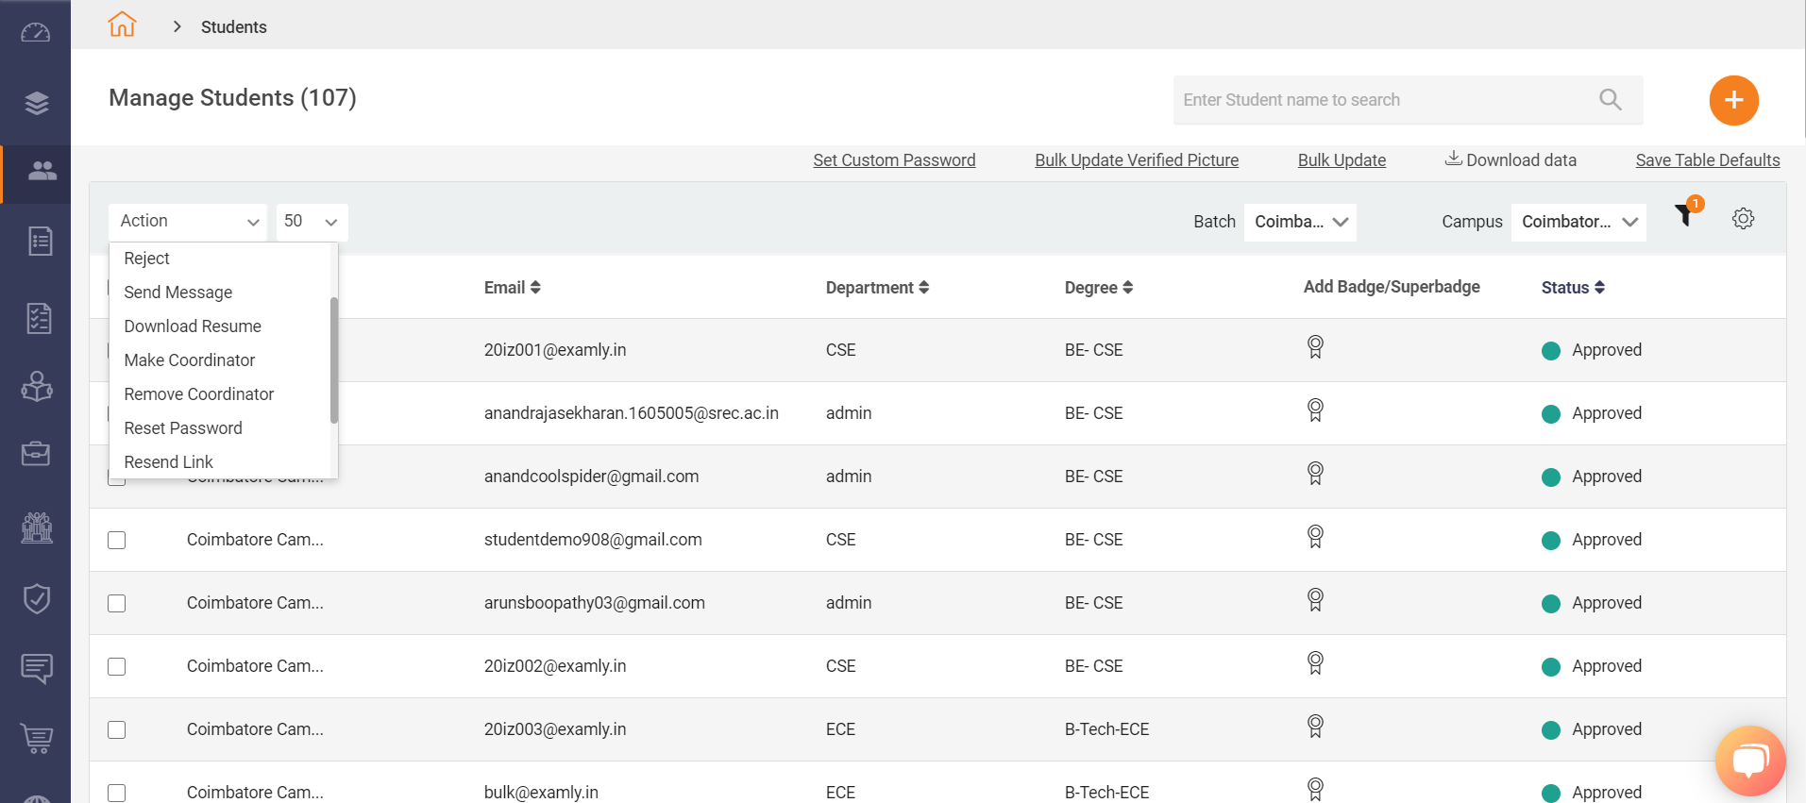Click the Add Badge/Superbadge column header
This screenshot has height=803, width=1806.
pos(1392,287)
